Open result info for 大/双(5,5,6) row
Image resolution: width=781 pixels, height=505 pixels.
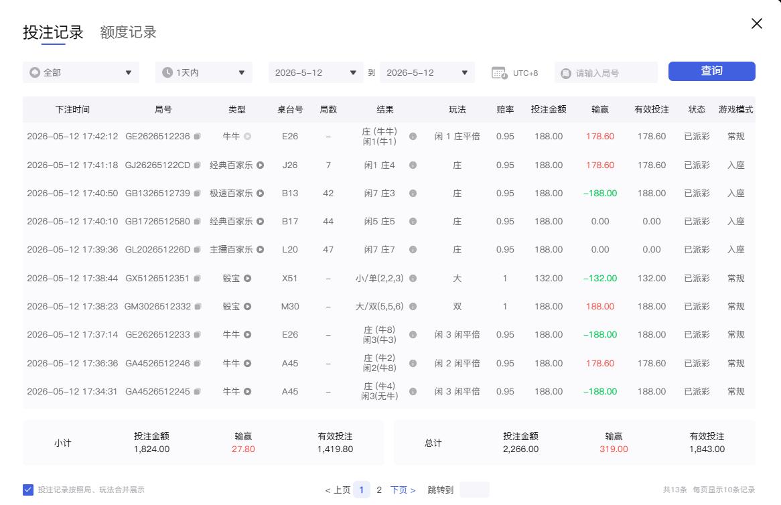click(413, 307)
